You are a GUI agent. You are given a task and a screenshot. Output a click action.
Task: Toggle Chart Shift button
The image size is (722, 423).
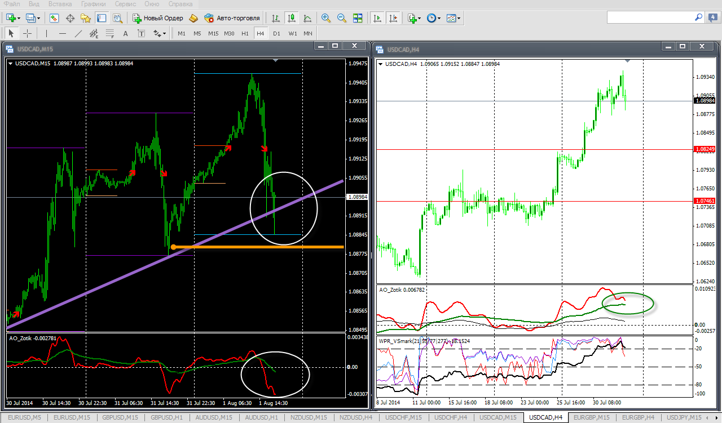(x=393, y=18)
